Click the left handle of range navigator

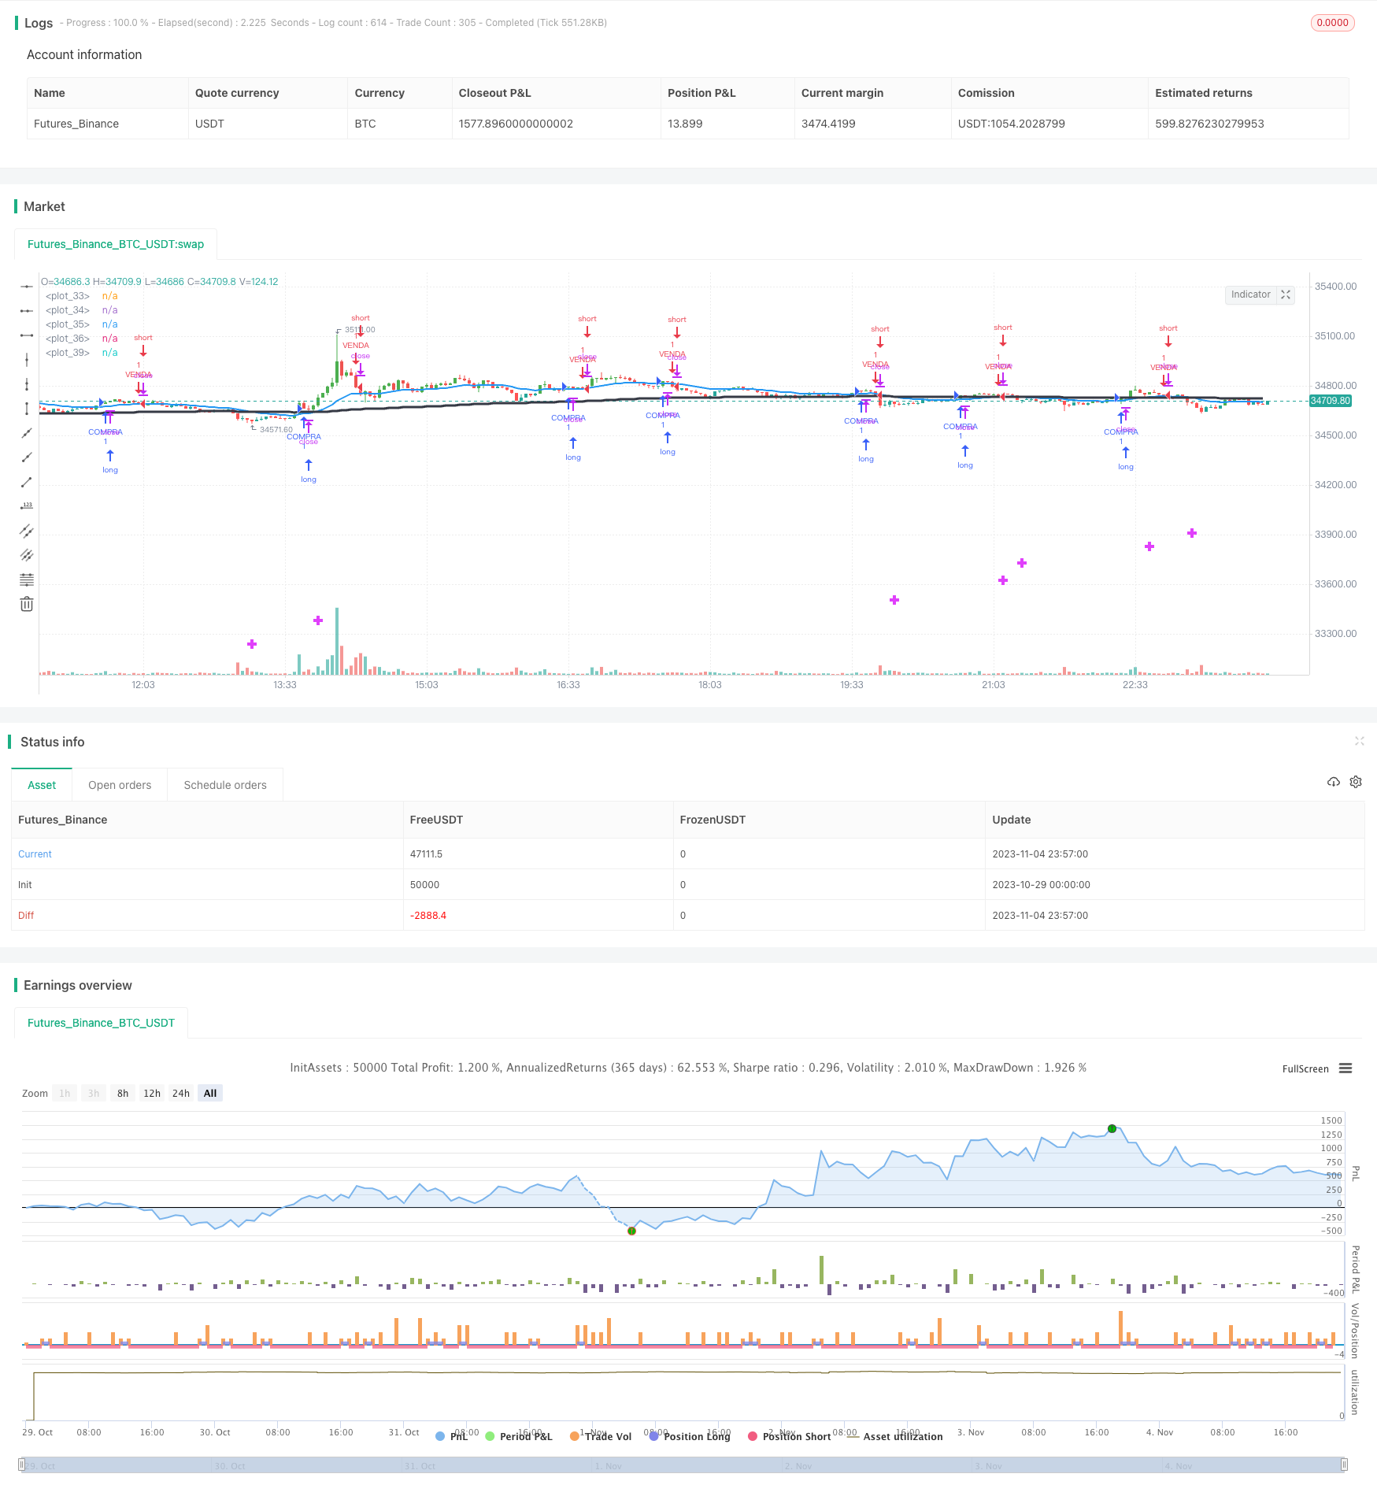(22, 1465)
